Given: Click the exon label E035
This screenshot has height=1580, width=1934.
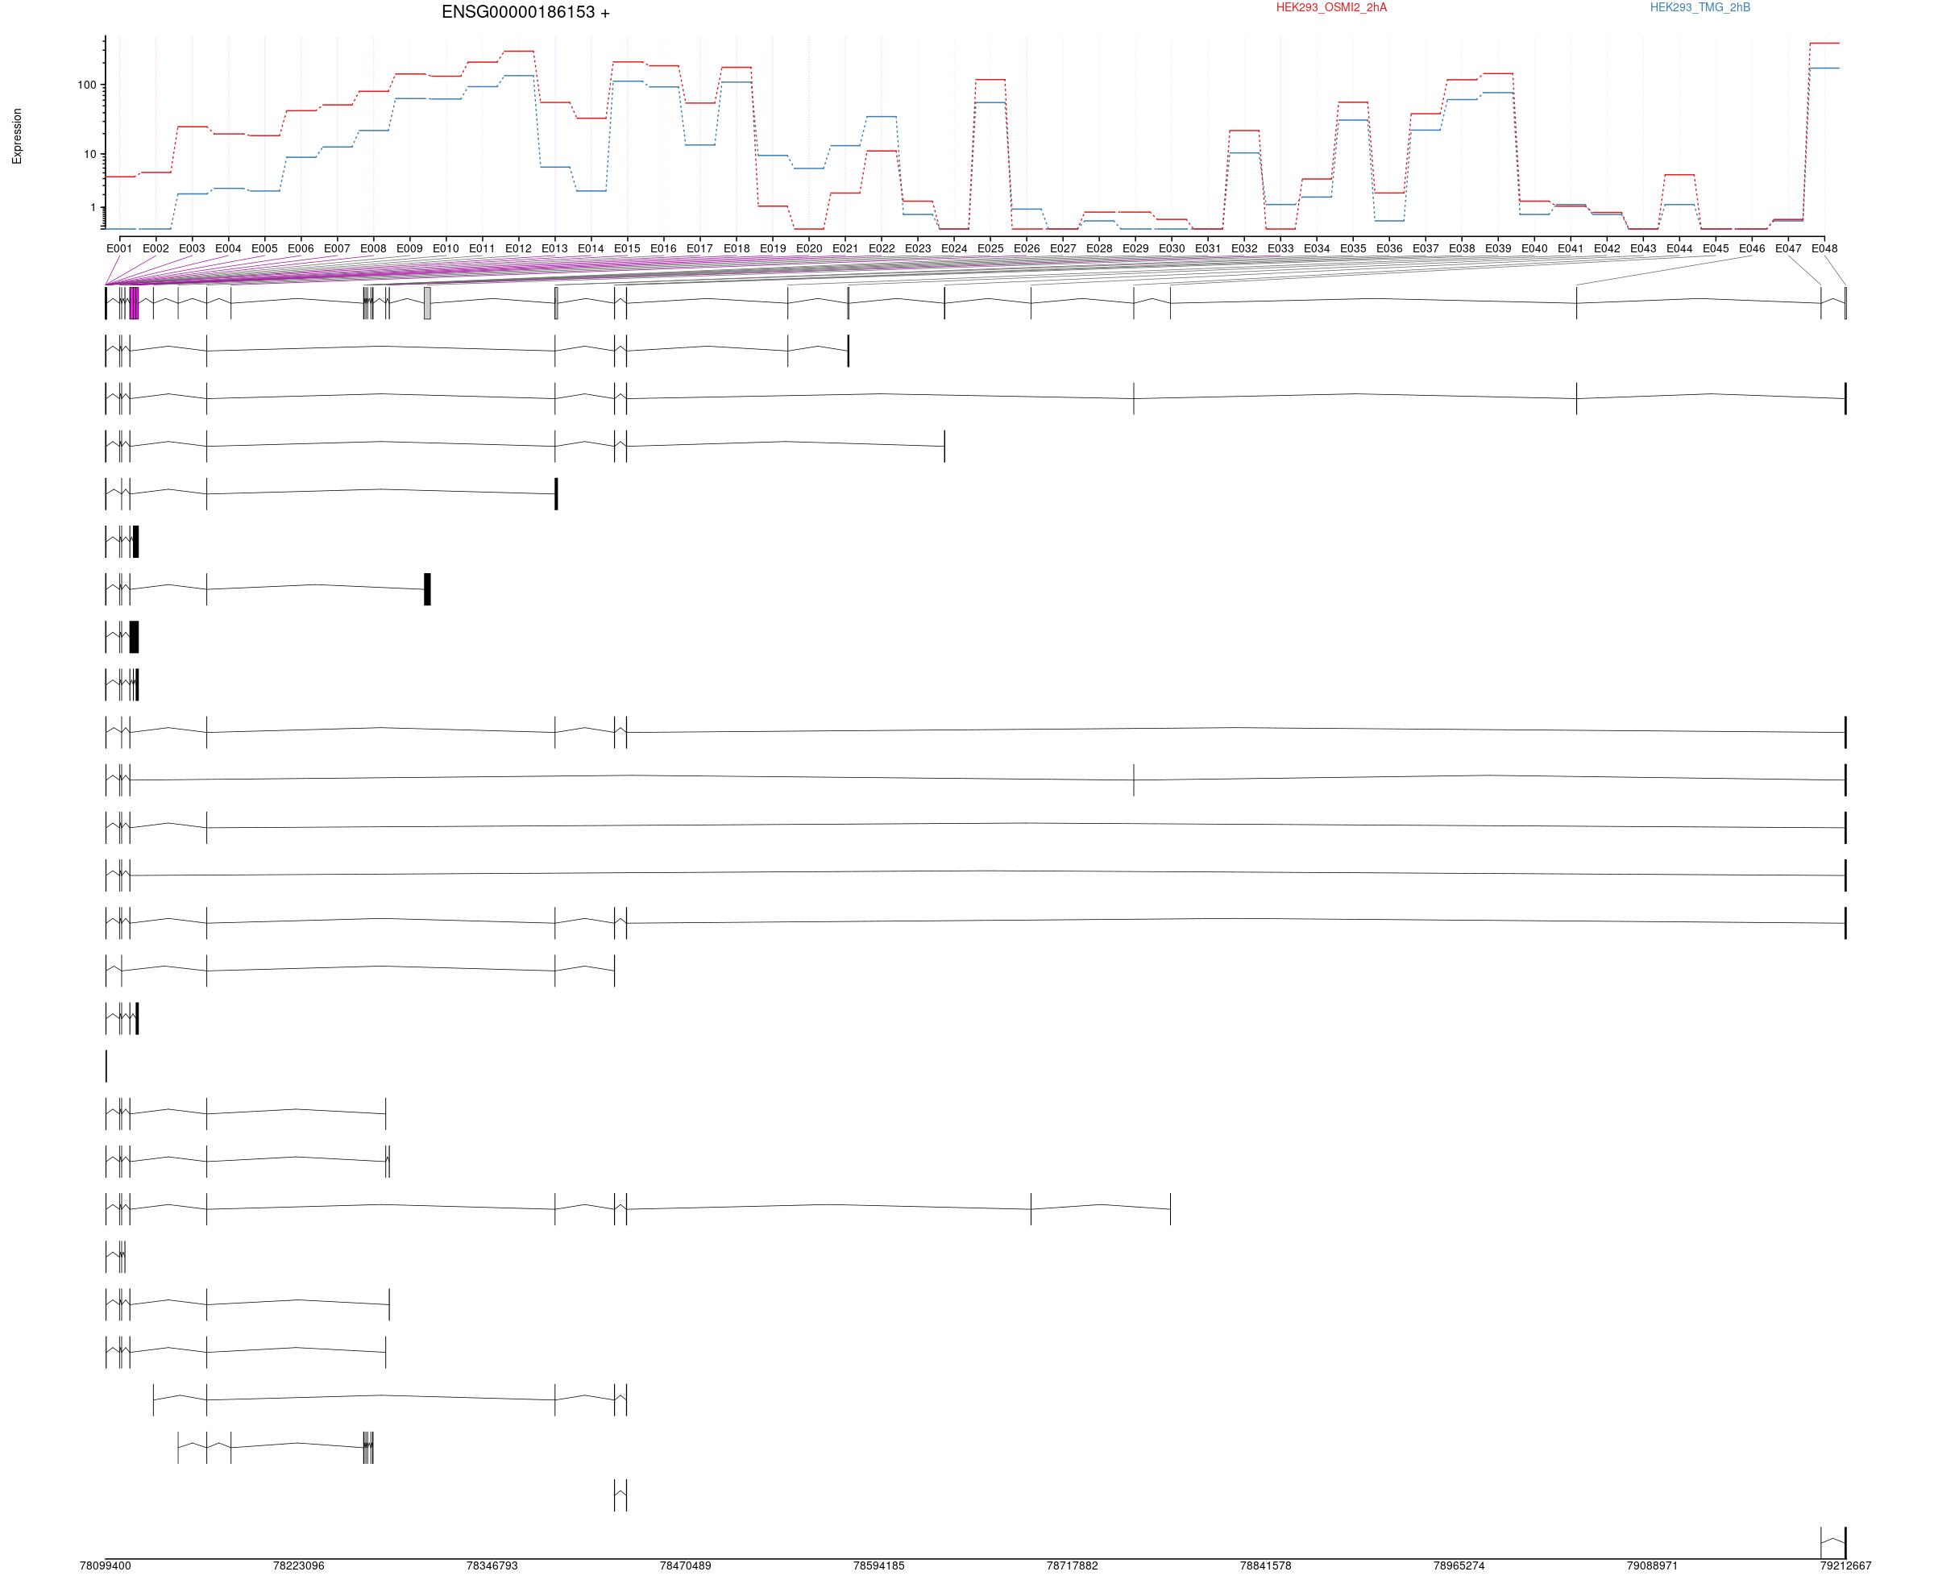Looking at the screenshot, I should coord(1353,248).
